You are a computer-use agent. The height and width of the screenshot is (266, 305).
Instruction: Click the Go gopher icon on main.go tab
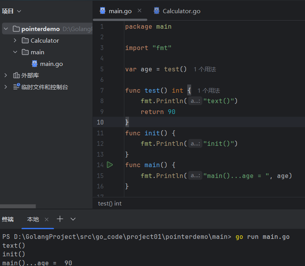click(x=103, y=10)
